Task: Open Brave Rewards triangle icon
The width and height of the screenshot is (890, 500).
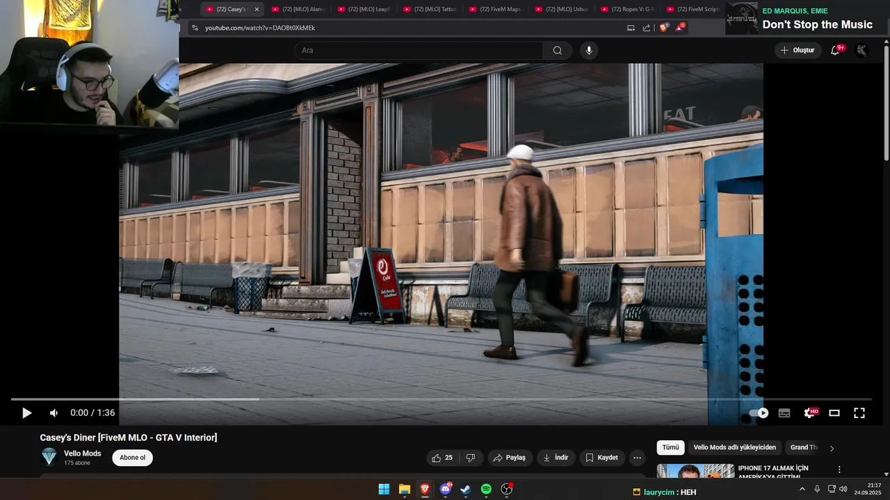Action: (x=680, y=28)
